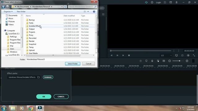Click the Stop button in the preview
The height and width of the screenshot is (111, 198).
coord(129,55)
